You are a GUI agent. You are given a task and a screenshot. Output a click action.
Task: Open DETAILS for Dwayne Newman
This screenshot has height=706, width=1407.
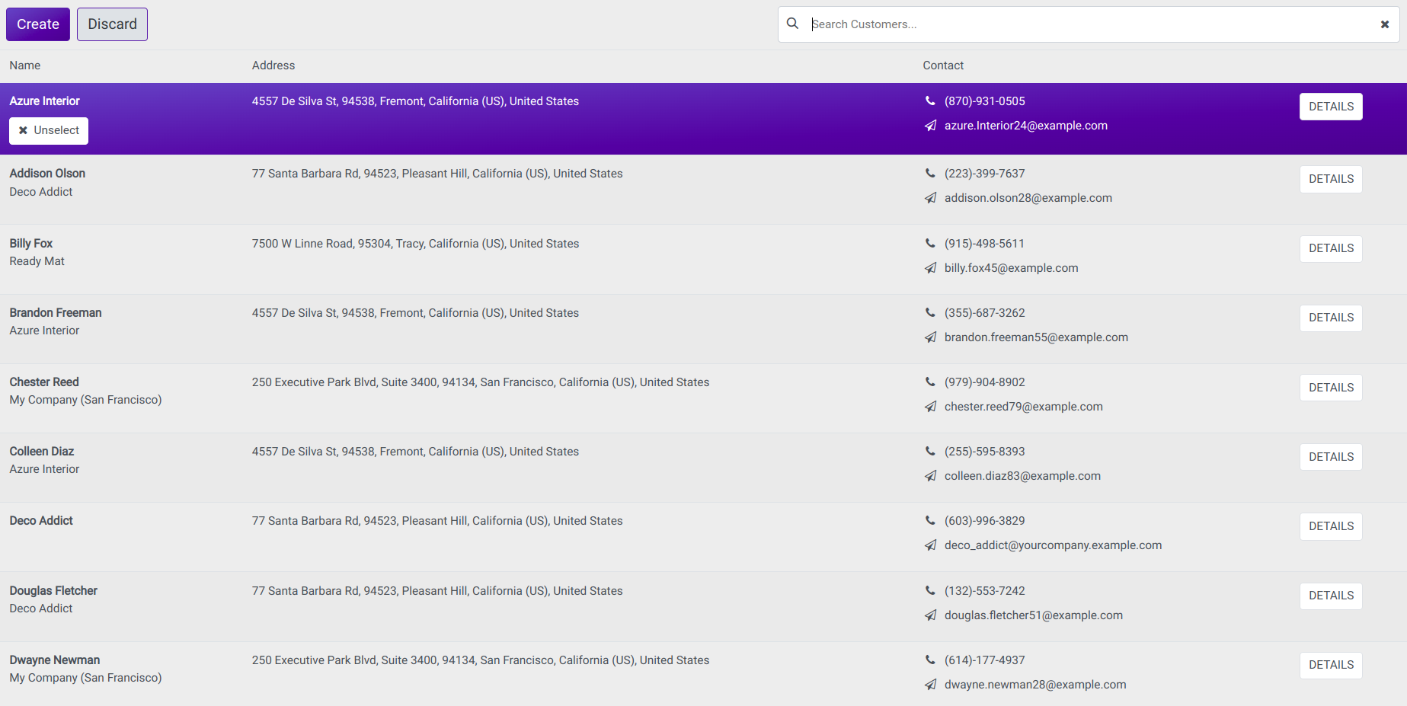pyautogui.click(x=1330, y=665)
